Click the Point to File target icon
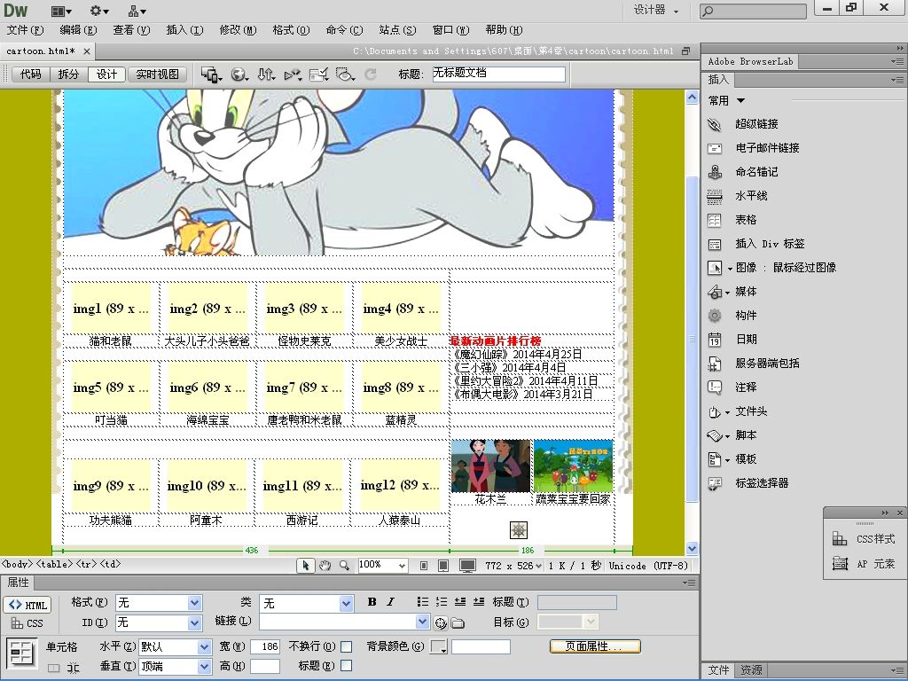This screenshot has width=908, height=681. pyautogui.click(x=441, y=623)
